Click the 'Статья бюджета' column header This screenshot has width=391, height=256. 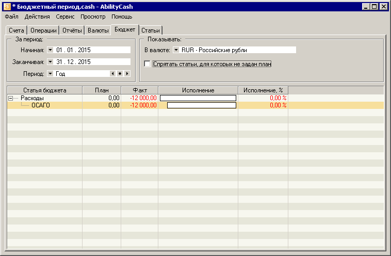tap(44, 90)
